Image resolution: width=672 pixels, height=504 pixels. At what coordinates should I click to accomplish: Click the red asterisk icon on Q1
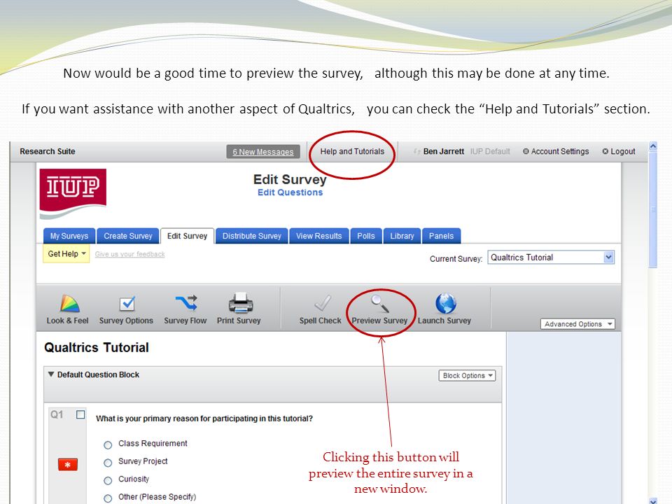[x=68, y=465]
